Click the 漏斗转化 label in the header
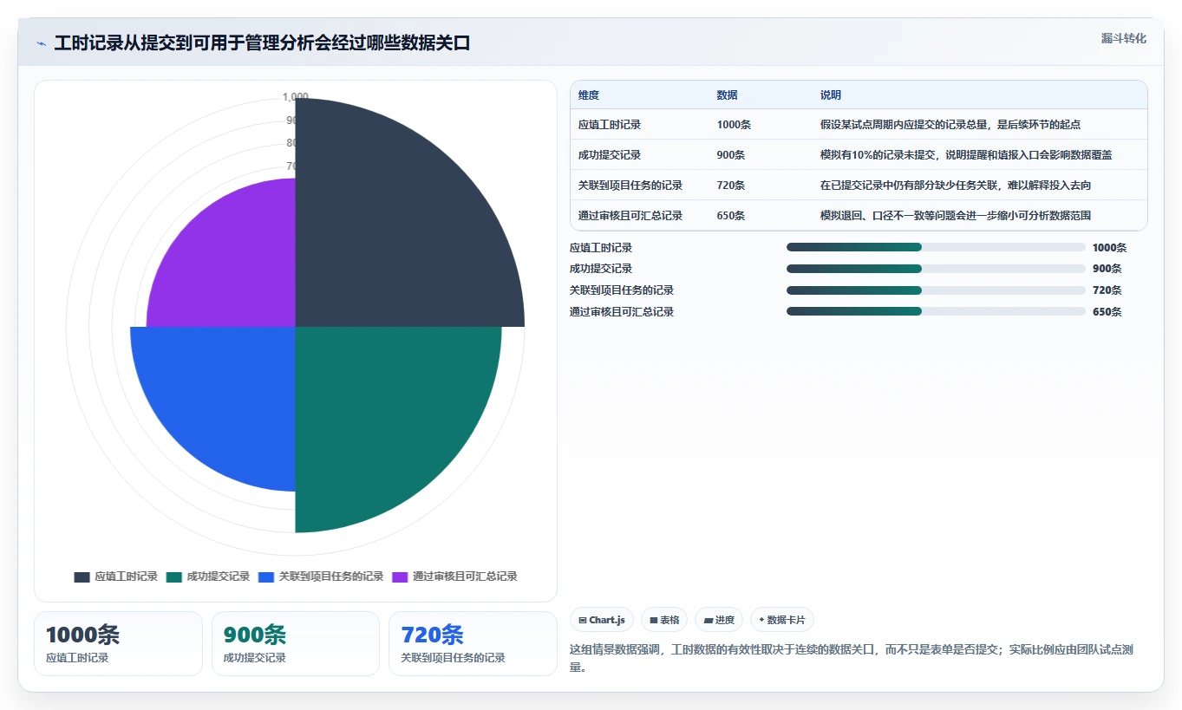Image resolution: width=1182 pixels, height=710 pixels. point(1123,38)
